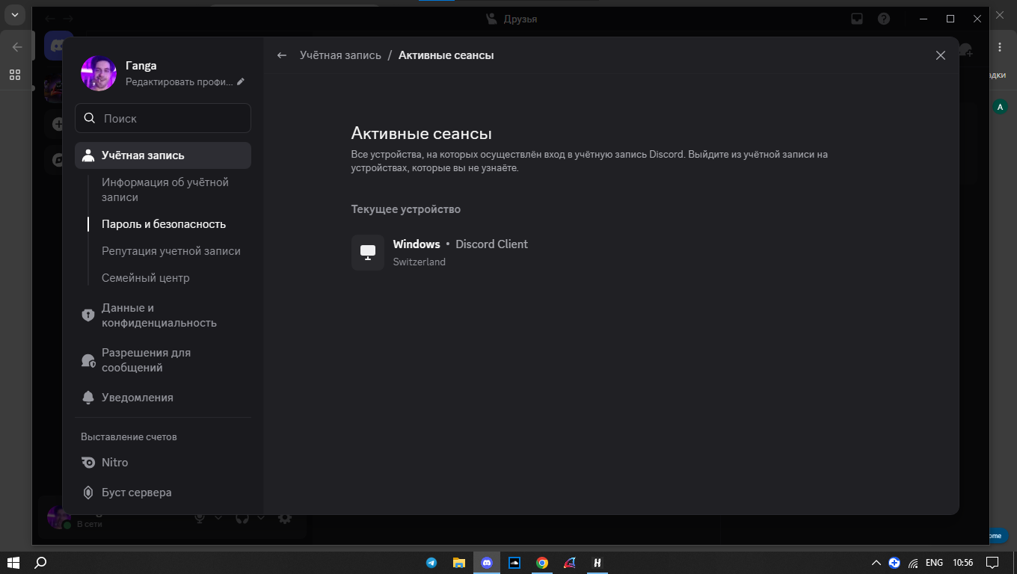Open the taskbar clock showing 10:56
1017x574 pixels.
click(963, 563)
